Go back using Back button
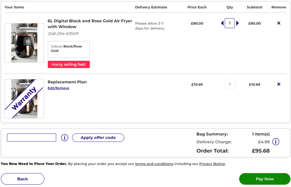The width and height of the screenshot is (291, 187). pos(23,179)
